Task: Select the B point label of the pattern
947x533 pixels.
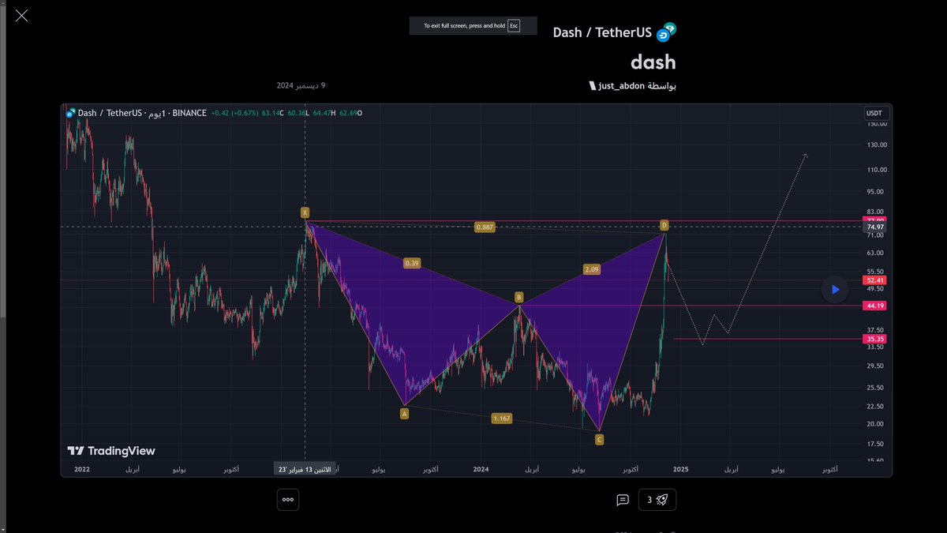Action: coord(518,298)
